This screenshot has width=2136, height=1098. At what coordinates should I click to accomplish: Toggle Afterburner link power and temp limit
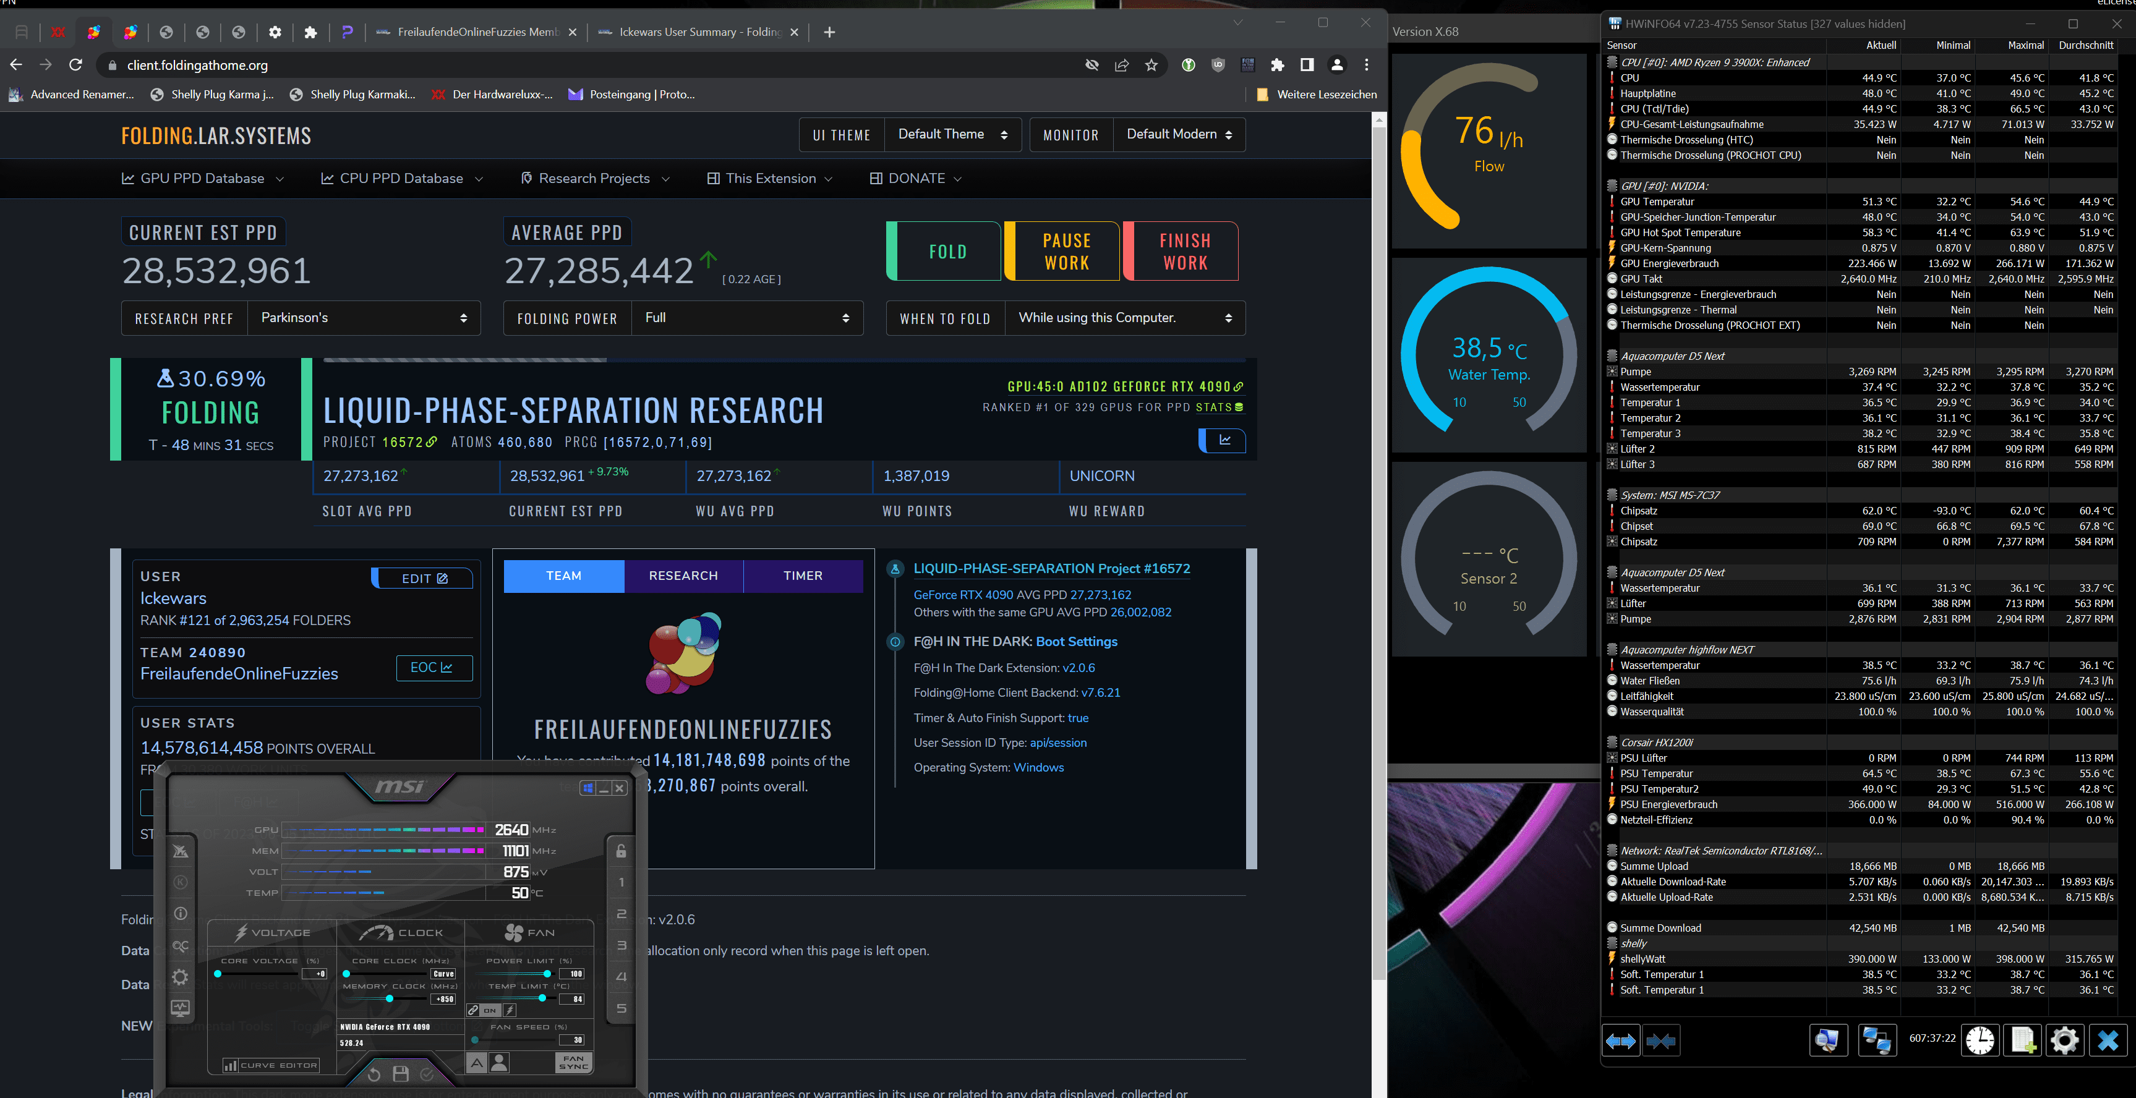tap(472, 1010)
